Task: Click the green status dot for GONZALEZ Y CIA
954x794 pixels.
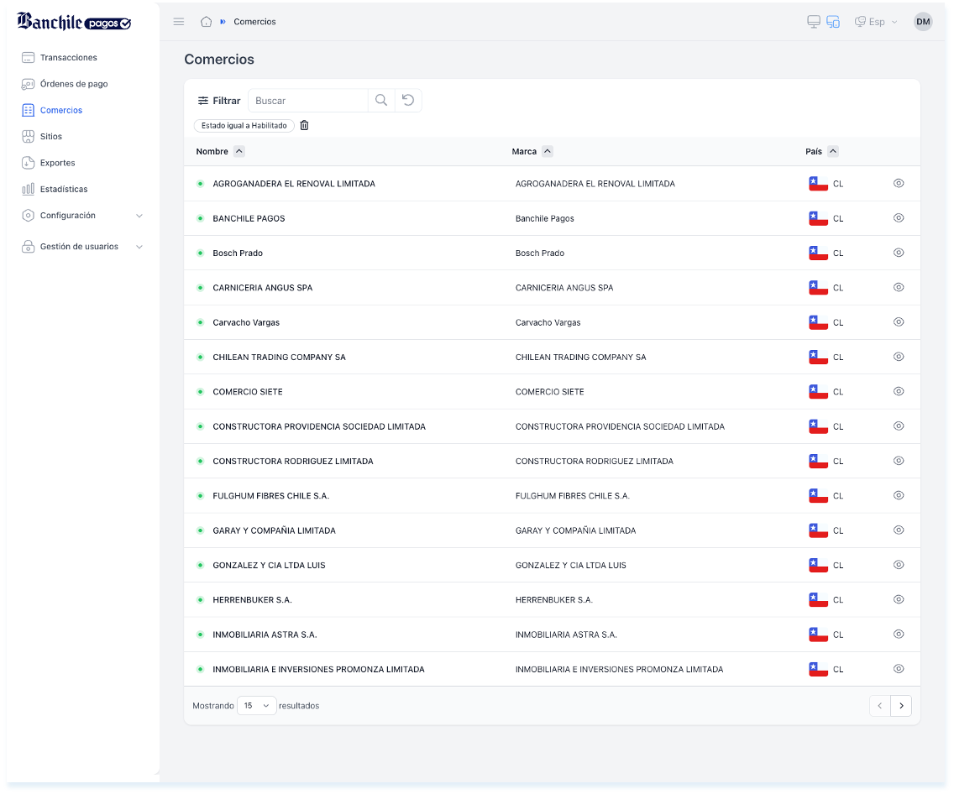Action: click(x=200, y=565)
